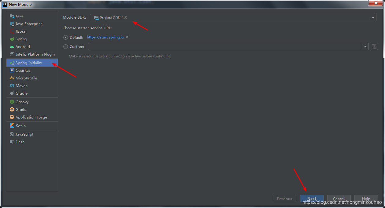Click the Android robot icon

point(12,47)
